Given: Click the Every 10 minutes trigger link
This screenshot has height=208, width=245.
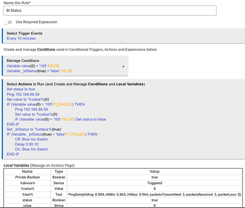Looking at the screenshot, I should click(x=21, y=38).
